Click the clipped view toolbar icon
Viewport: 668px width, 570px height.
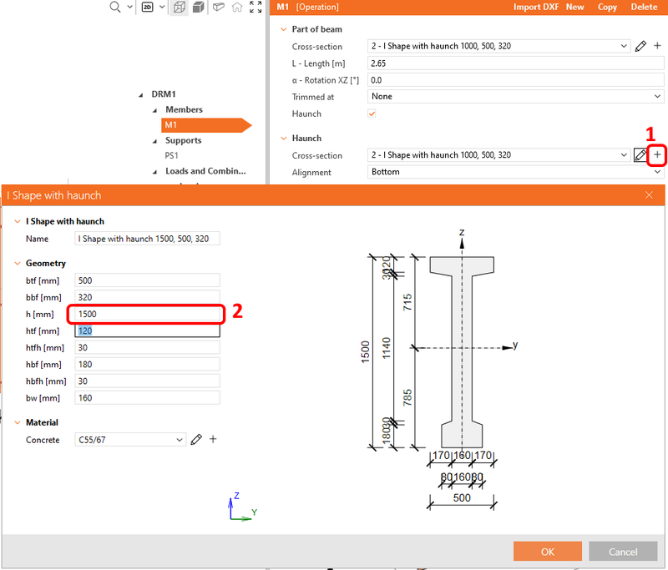pos(218,8)
